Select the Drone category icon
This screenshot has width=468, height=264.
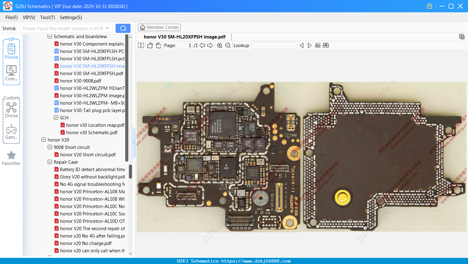(x=11, y=110)
